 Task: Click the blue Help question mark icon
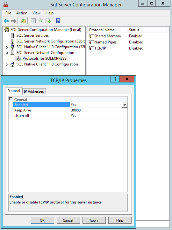(x=58, y=21)
